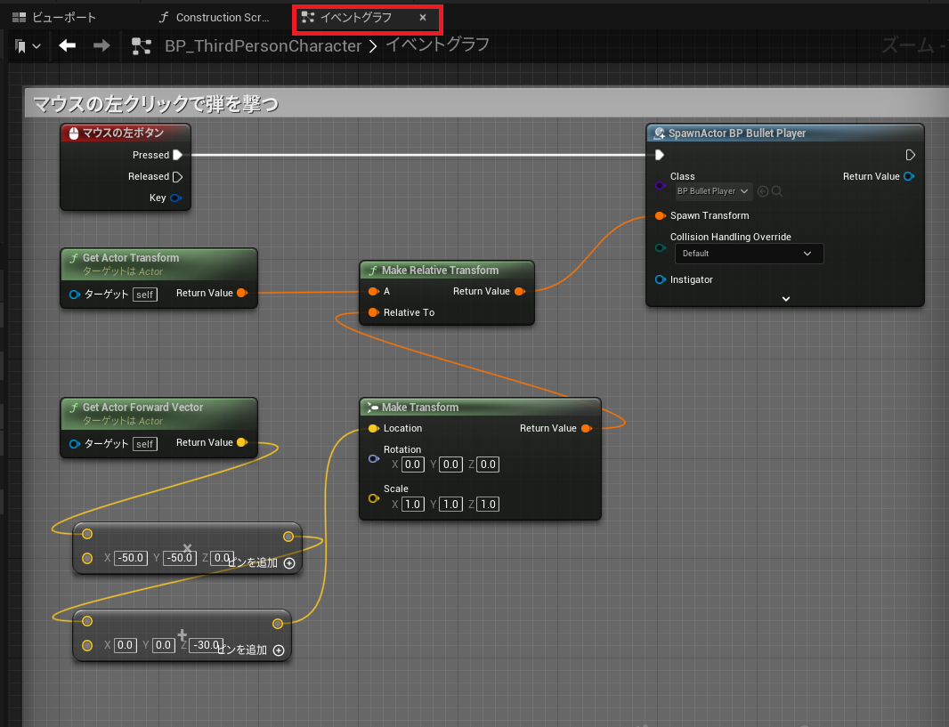This screenshot has width=949, height=727.
Task: Select the マウスの左ボタン event node title
Action: click(123, 133)
